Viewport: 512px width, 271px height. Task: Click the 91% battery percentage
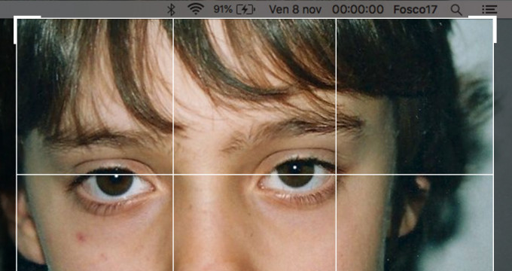click(x=223, y=9)
